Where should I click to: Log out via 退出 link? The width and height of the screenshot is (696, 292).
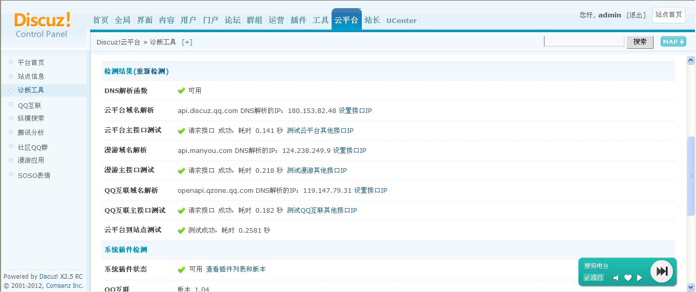636,15
